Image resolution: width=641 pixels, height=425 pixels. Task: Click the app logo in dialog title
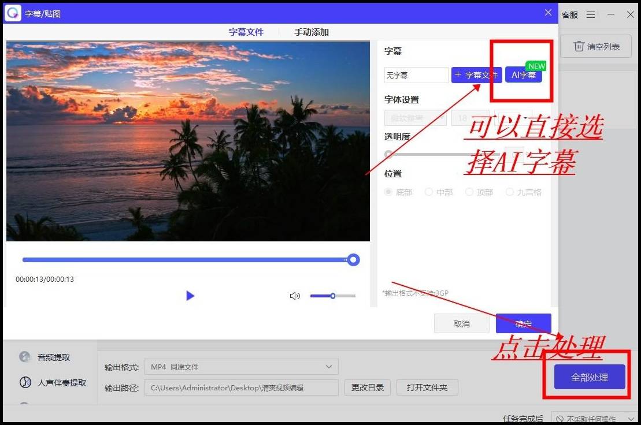[x=13, y=13]
